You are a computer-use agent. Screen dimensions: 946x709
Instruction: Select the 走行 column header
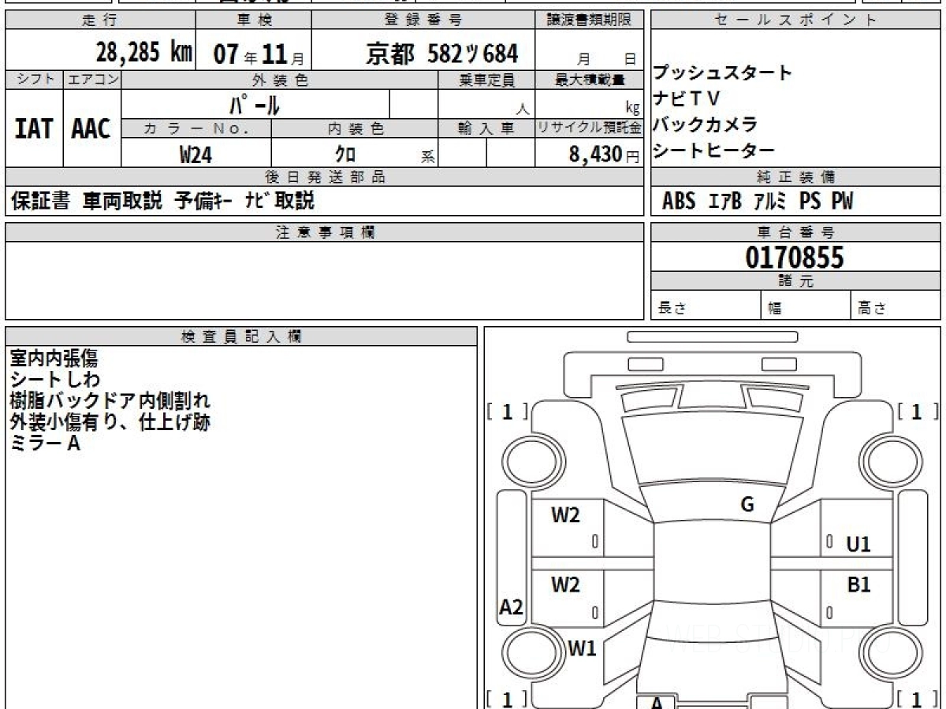[x=99, y=20]
